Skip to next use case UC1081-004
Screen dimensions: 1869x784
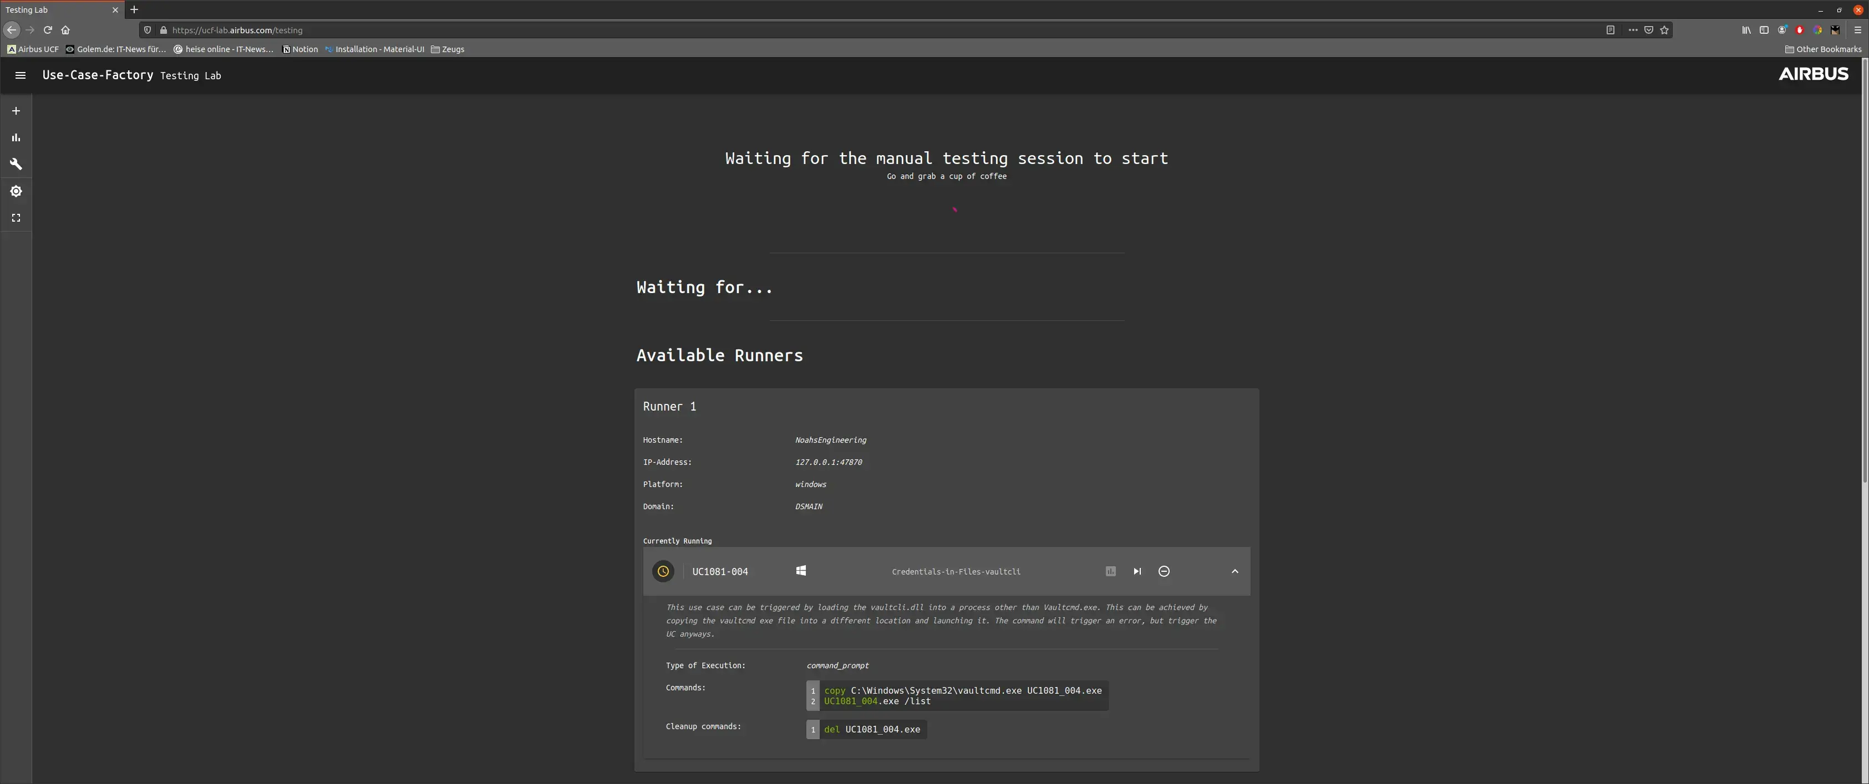point(1137,572)
